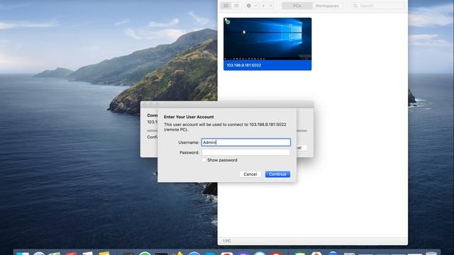The width and height of the screenshot is (454, 255).
Task: Select the Workspaces tab
Action: coord(327,6)
